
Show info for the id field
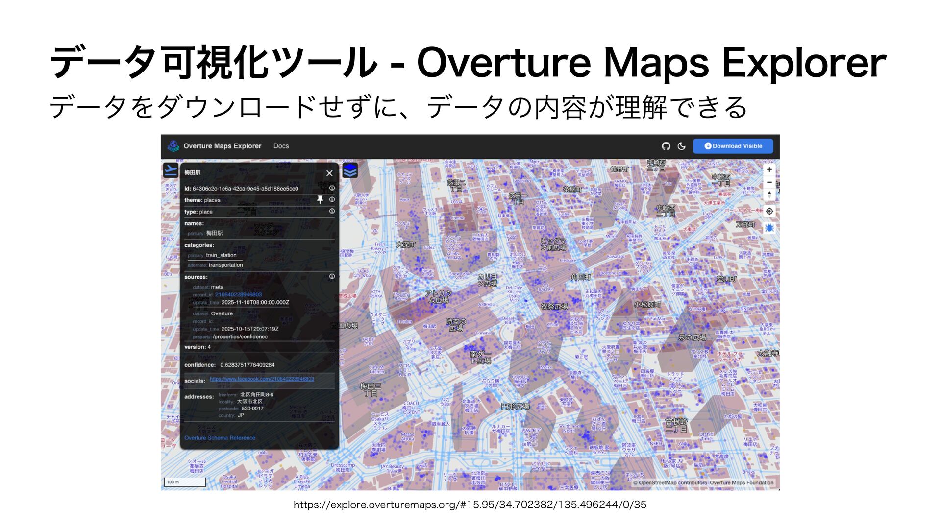pos(332,188)
